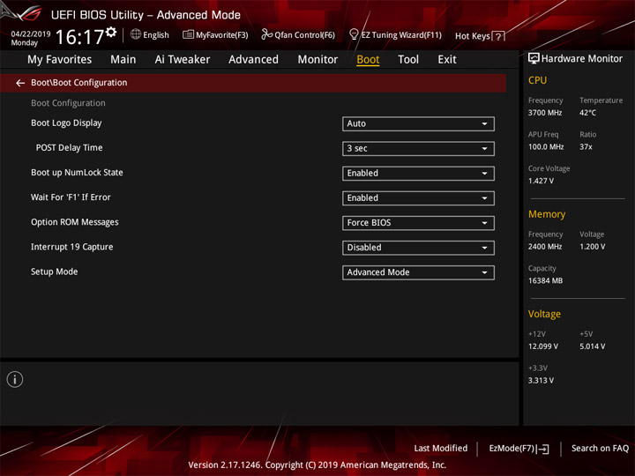Open the POST Delay Time dropdown
Image resolution: width=635 pixels, height=476 pixels.
point(418,149)
